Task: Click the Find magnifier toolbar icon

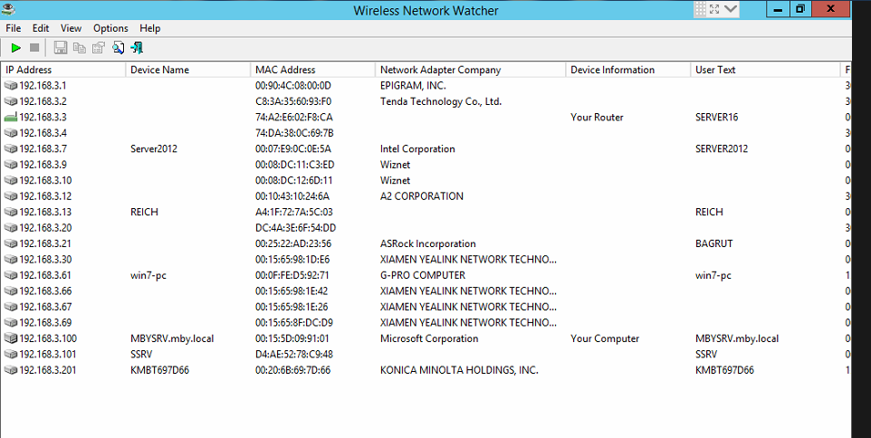Action: click(x=118, y=47)
